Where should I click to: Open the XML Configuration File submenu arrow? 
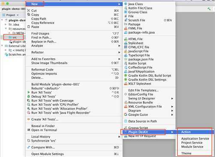[172, 107]
